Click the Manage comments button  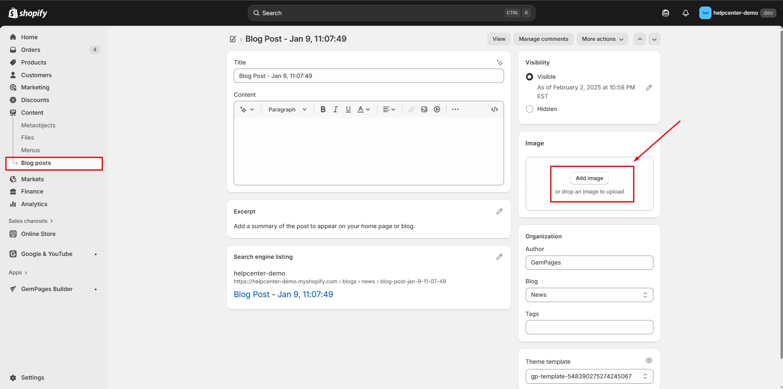543,39
